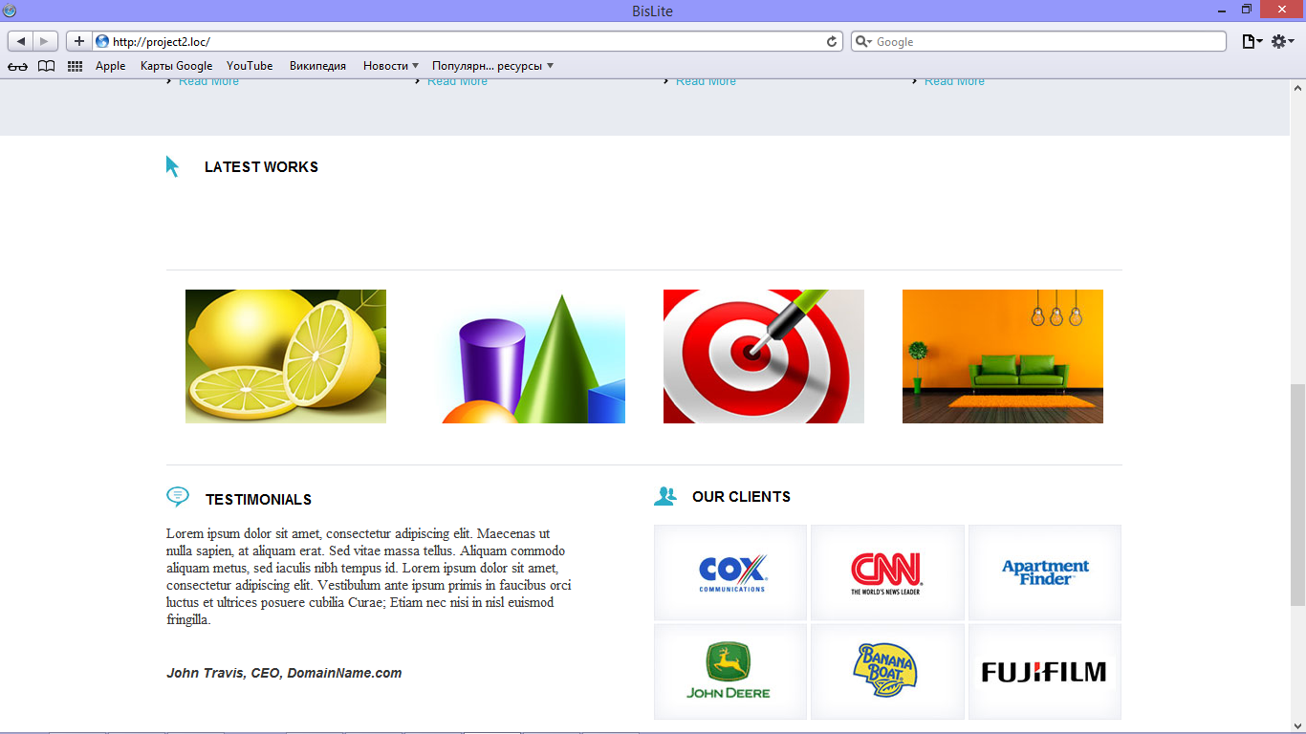Open the YouTube bookmark

pyautogui.click(x=250, y=66)
